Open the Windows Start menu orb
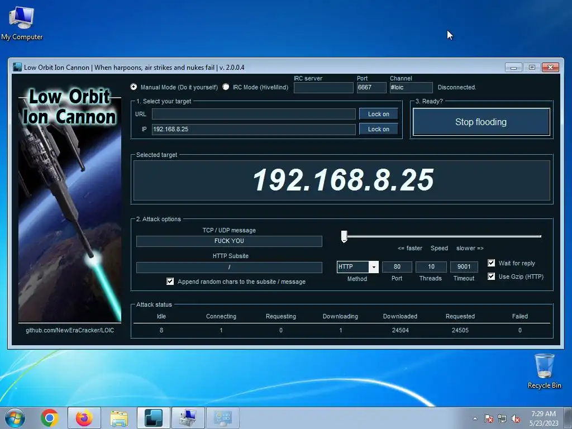Viewport: 572px width, 429px height. (15, 418)
